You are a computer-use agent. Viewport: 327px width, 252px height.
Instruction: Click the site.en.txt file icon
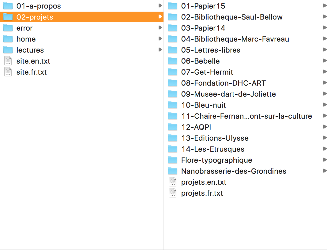click(x=8, y=61)
